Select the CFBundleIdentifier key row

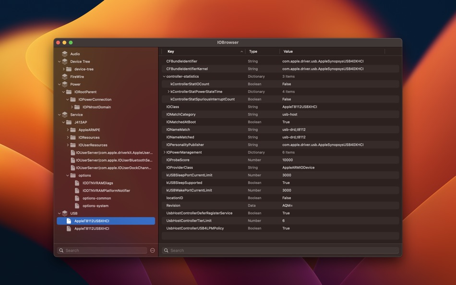tap(280, 61)
